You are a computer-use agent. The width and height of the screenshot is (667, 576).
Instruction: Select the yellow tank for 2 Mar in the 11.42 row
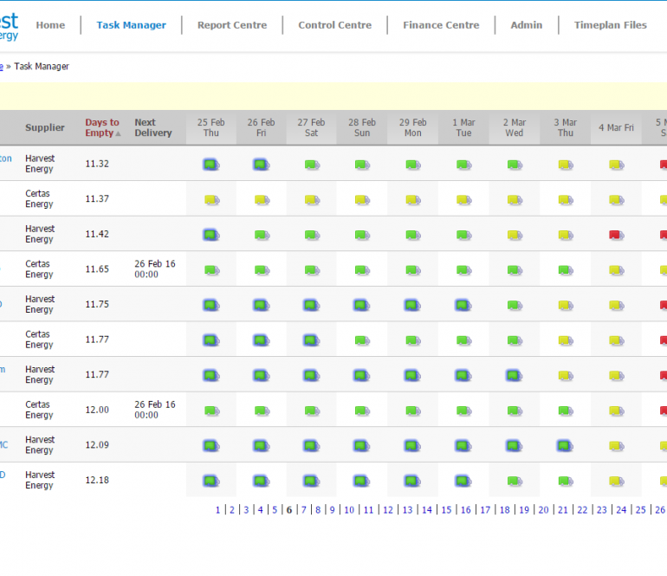[x=515, y=235]
